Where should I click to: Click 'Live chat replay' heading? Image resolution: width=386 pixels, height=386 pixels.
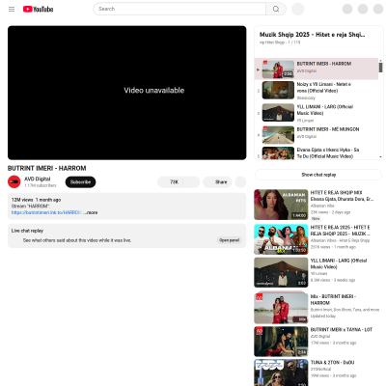[x=27, y=231]
